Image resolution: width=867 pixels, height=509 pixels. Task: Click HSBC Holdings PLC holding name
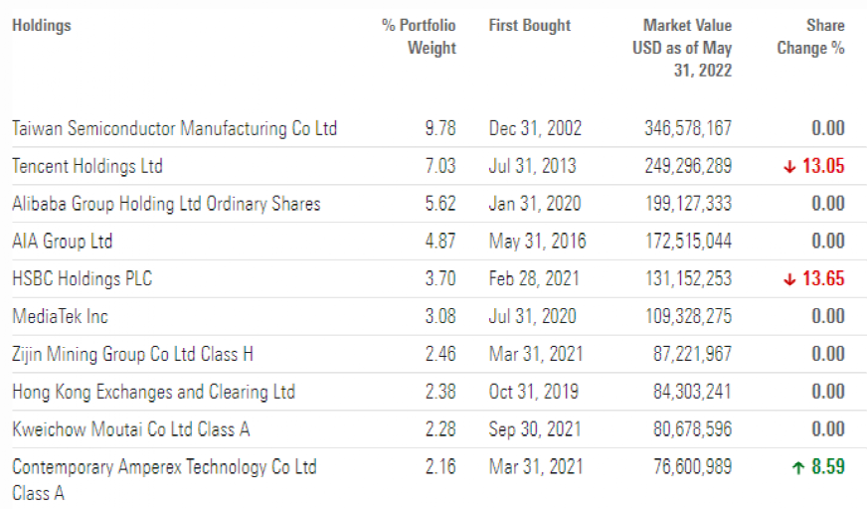pyautogui.click(x=83, y=279)
